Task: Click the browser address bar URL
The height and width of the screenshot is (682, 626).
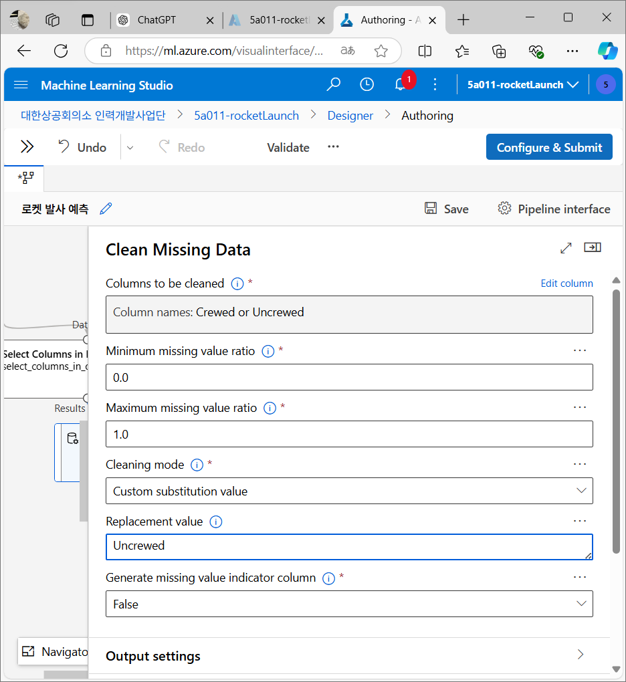Action: tap(224, 51)
